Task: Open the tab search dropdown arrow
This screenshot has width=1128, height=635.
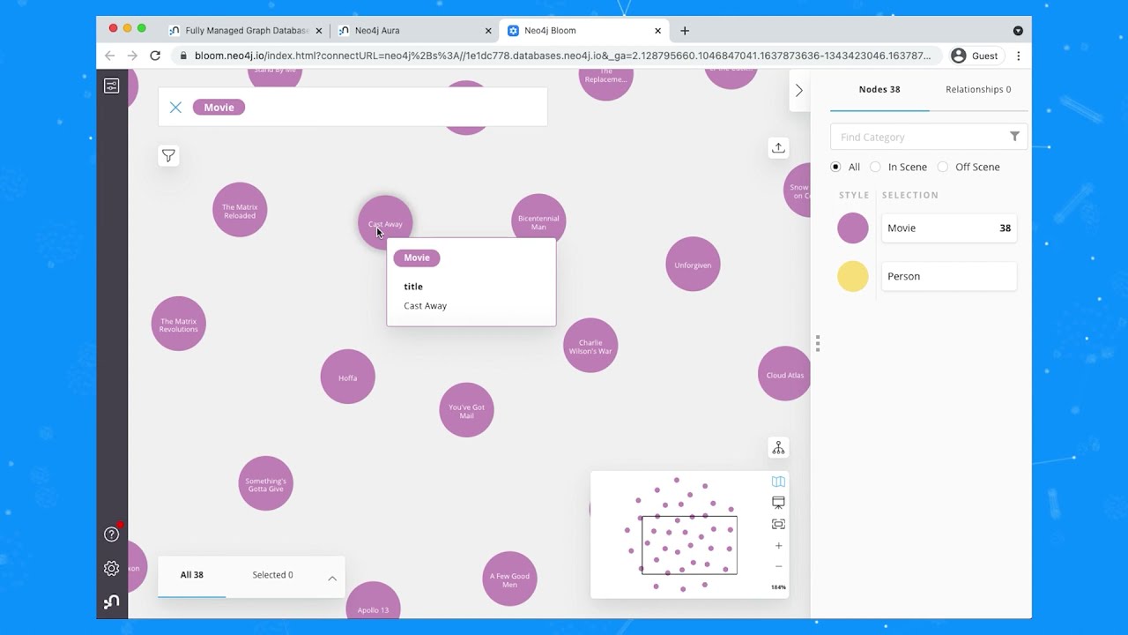Action: [1018, 31]
